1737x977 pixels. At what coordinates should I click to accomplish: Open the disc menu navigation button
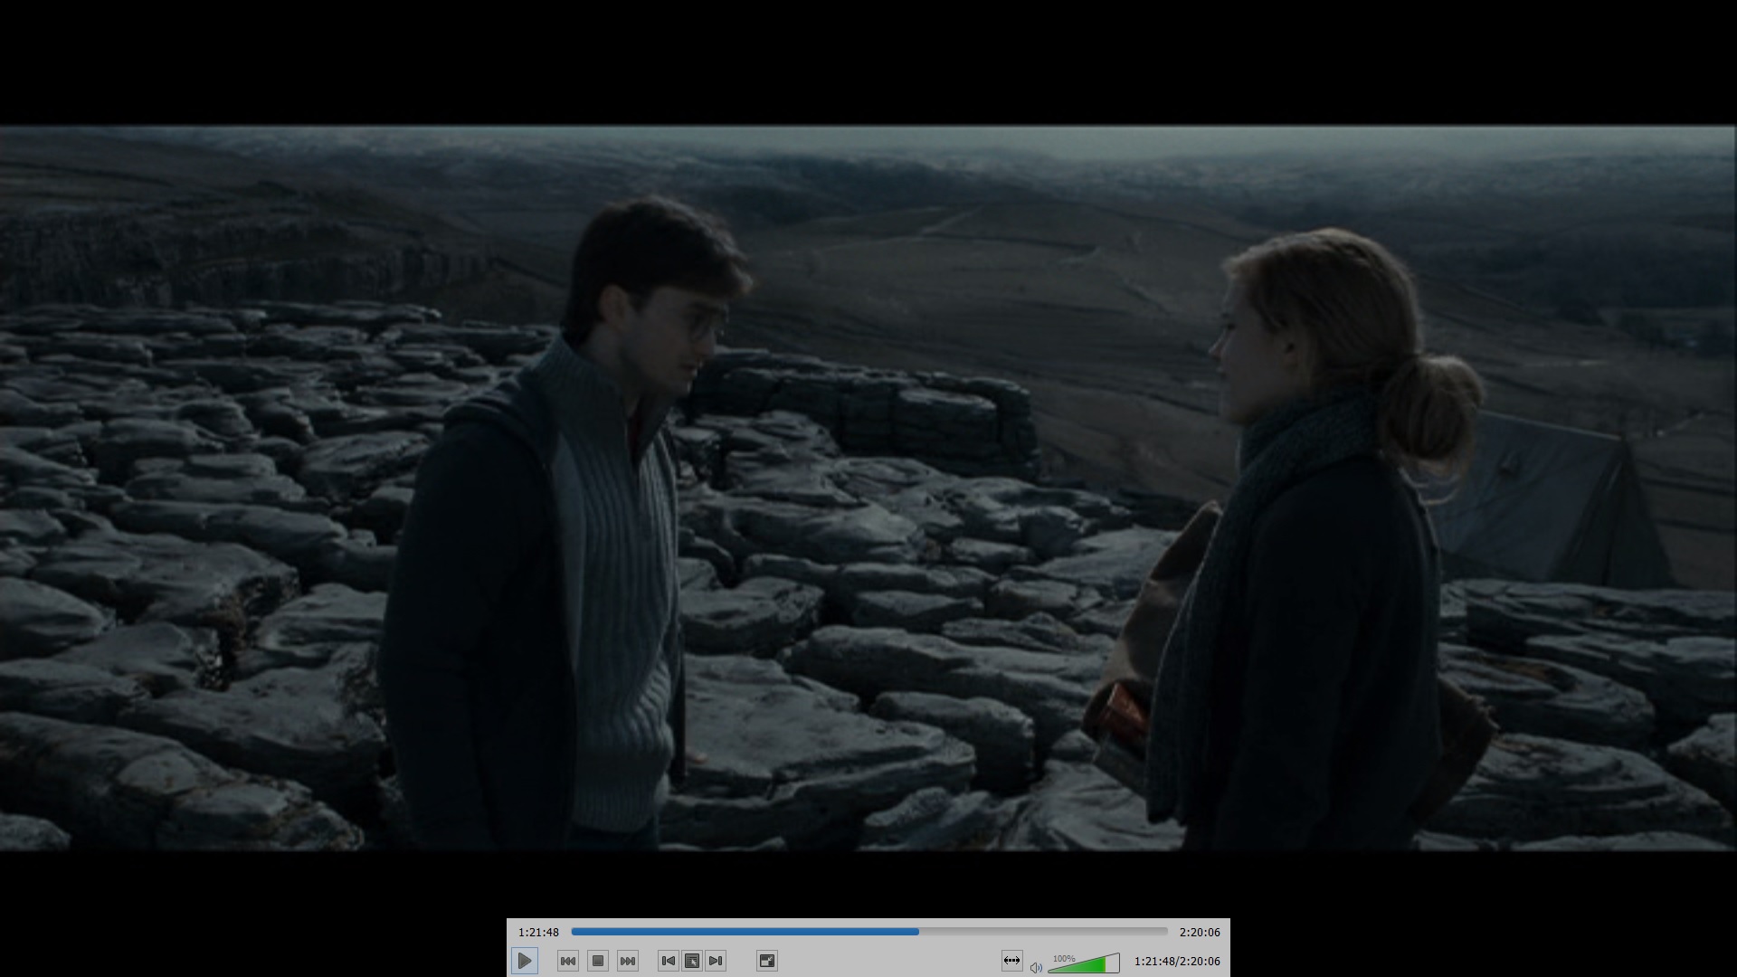pyautogui.click(x=692, y=961)
